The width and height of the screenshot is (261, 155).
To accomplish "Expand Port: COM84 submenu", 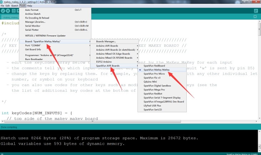I will click(55, 45).
